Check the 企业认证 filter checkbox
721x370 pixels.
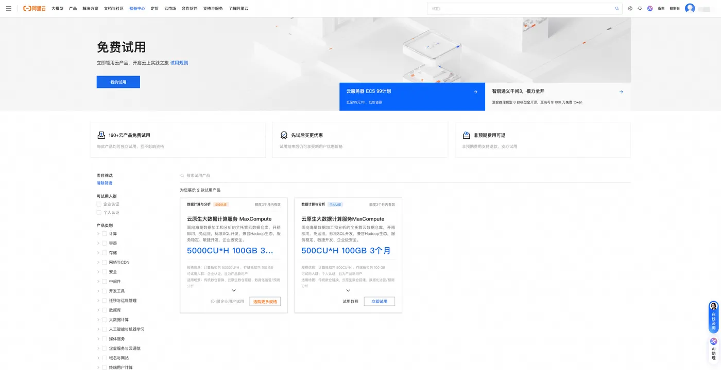point(99,205)
